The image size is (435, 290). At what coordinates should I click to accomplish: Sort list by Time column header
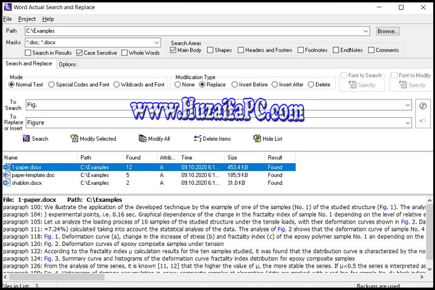click(x=202, y=157)
